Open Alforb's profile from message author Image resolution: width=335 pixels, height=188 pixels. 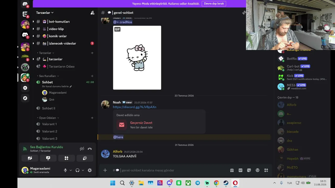click(118, 151)
